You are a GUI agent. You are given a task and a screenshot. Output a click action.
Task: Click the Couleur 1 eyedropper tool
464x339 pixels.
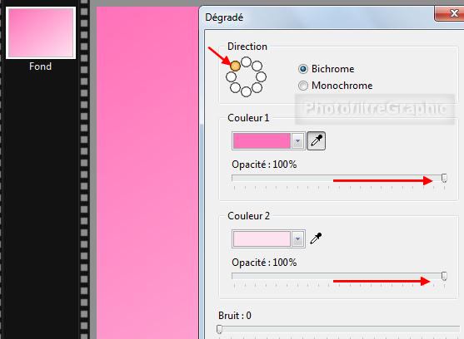[316, 140]
